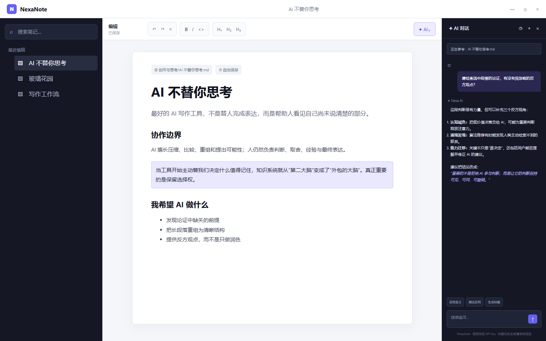Viewport: 546px width, 341px height.
Task: Set heading level H1
Action: click(x=220, y=29)
